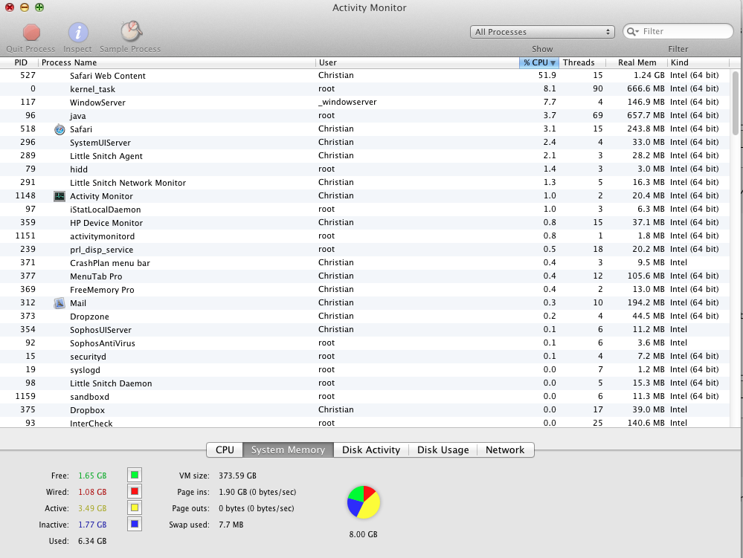The image size is (743, 558).
Task: Click the _windowserver user cell
Action: tap(347, 102)
